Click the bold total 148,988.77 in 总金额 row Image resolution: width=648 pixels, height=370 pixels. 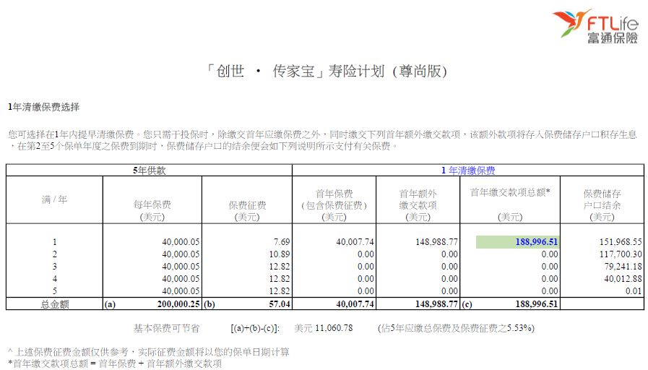[x=437, y=304]
